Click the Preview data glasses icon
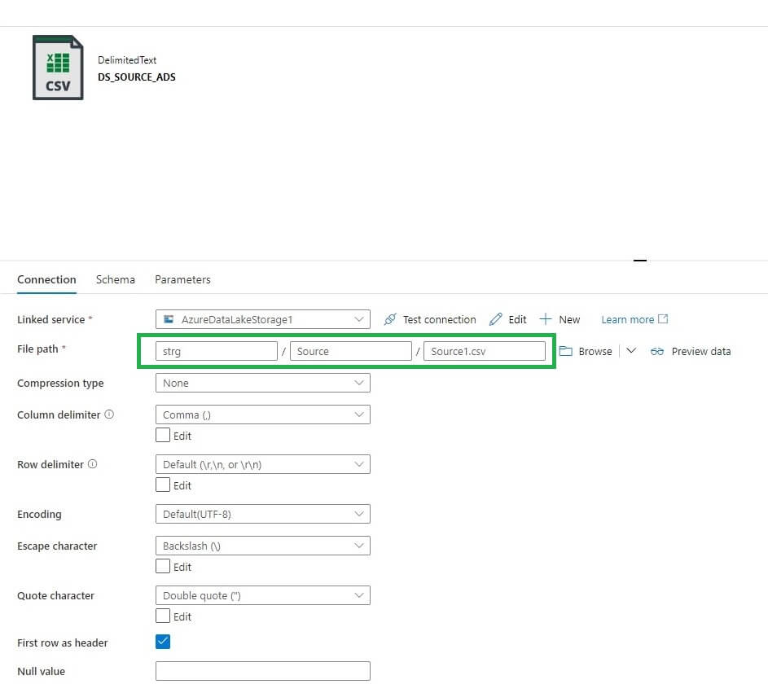The image size is (768, 693). click(656, 351)
